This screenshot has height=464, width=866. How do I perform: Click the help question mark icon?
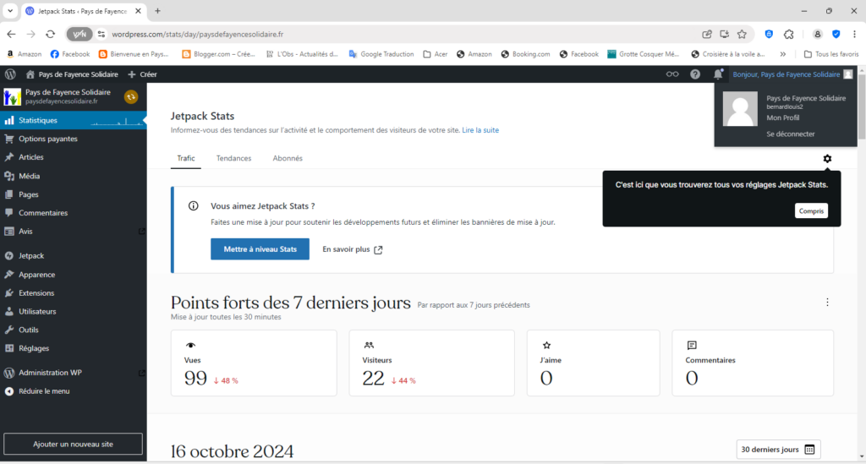click(x=695, y=74)
